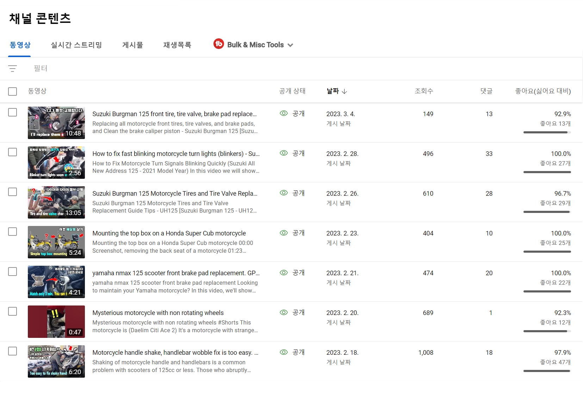The image size is (583, 397).
Task: Open visibility dropdown 공개 for 2023. 2. 20. video
Action: pyautogui.click(x=298, y=313)
